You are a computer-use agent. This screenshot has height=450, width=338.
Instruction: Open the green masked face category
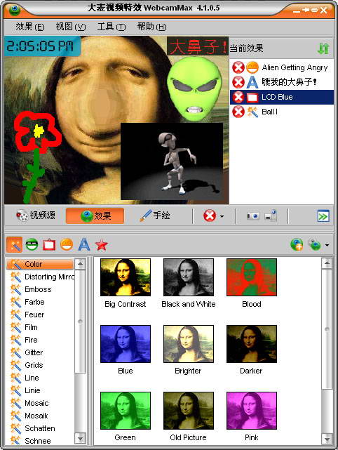point(32,245)
